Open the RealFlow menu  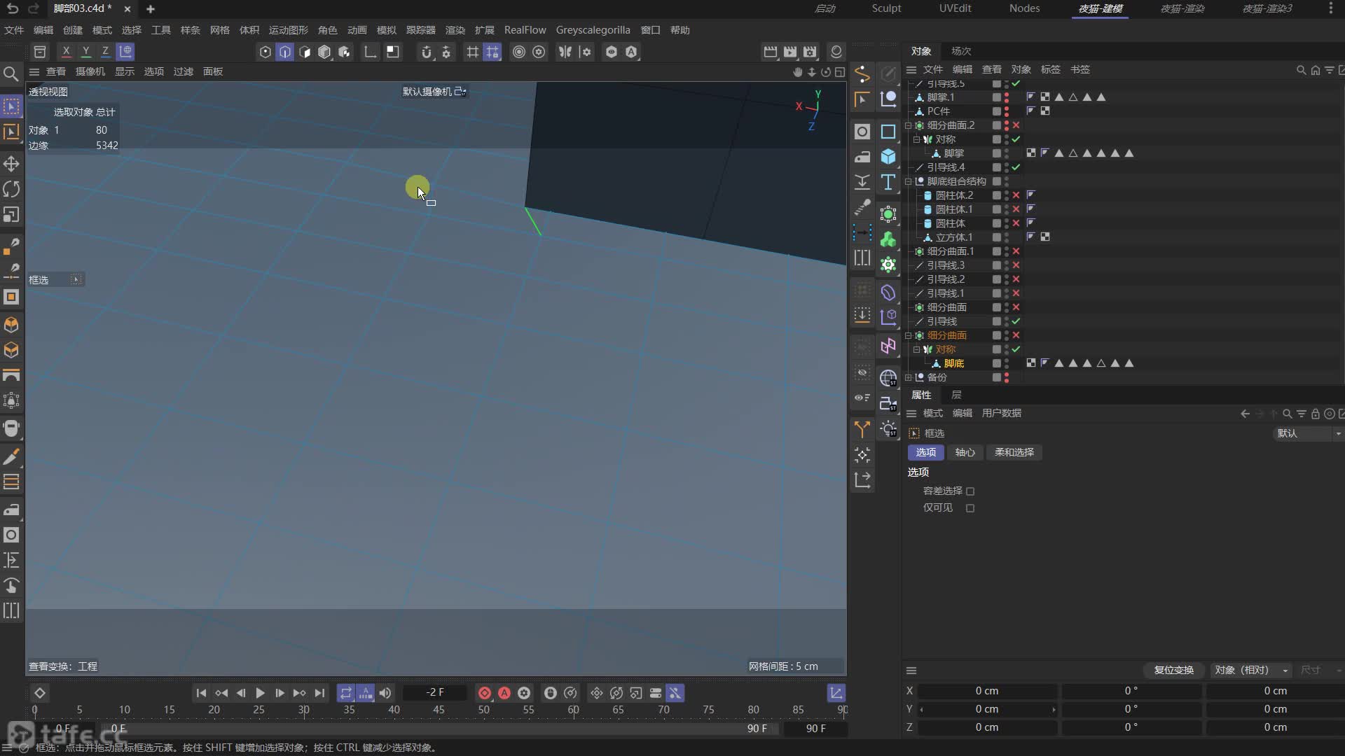point(525,30)
